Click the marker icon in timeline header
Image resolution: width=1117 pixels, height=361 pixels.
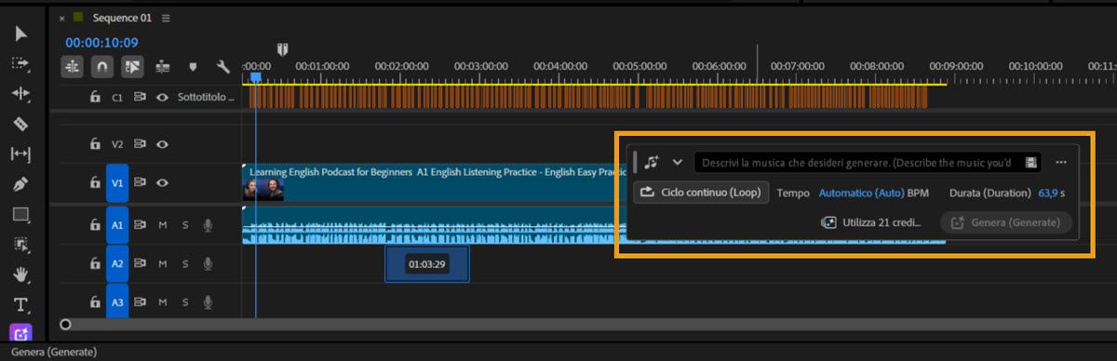point(194,67)
